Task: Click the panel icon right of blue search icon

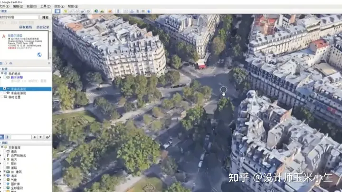Action: (x=7, y=137)
